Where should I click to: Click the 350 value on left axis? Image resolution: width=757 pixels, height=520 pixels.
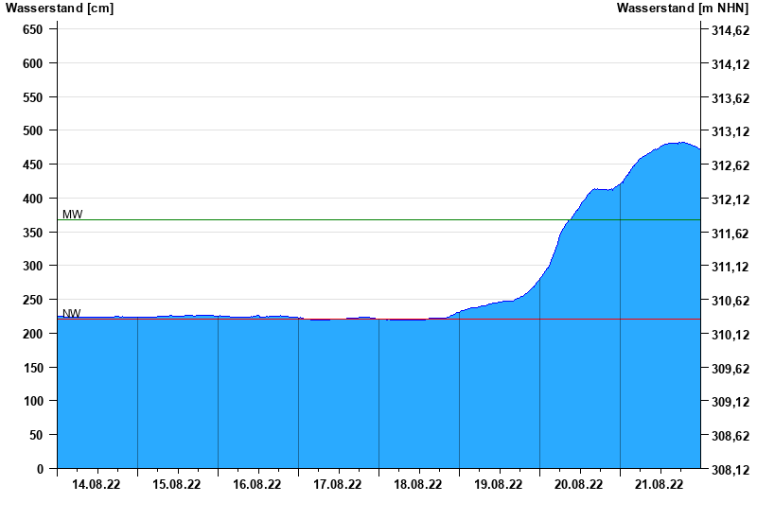coord(33,233)
